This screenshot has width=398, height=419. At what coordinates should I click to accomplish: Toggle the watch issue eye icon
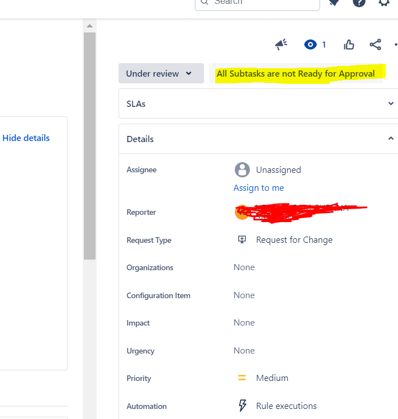[x=310, y=44]
